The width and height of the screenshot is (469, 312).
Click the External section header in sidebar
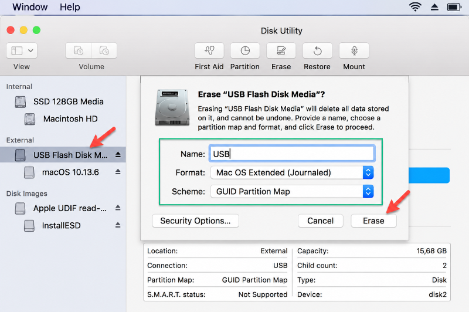[x=20, y=140]
